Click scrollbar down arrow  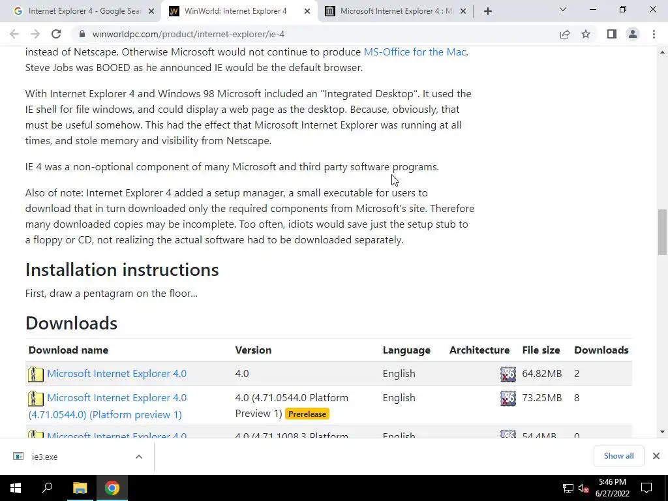tap(662, 432)
